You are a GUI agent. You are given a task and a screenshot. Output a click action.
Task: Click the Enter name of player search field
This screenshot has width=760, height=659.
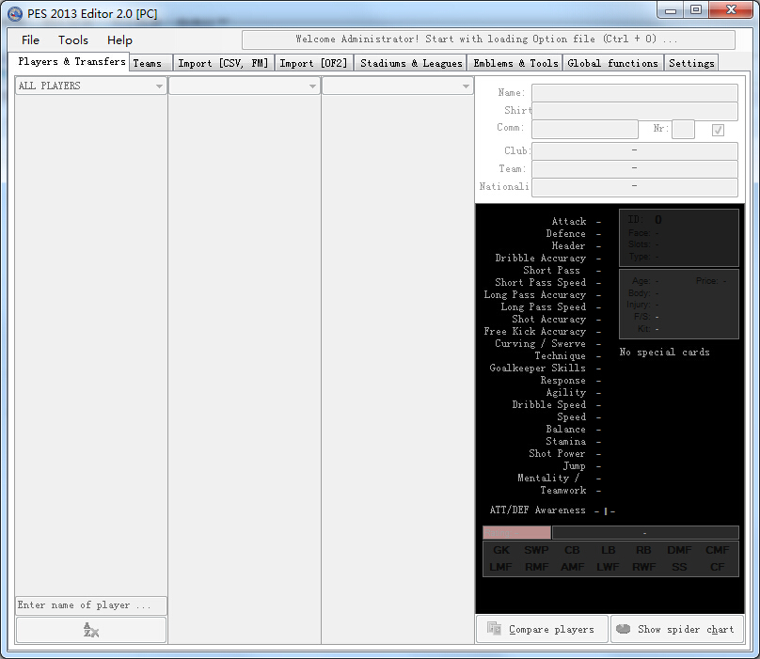click(89, 604)
